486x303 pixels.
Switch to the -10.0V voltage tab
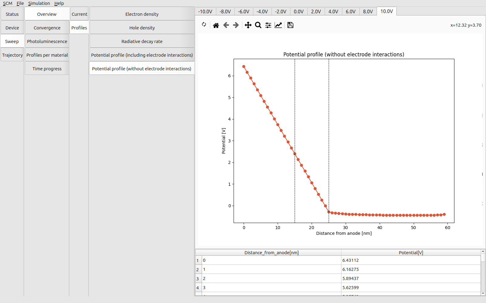tap(205, 12)
